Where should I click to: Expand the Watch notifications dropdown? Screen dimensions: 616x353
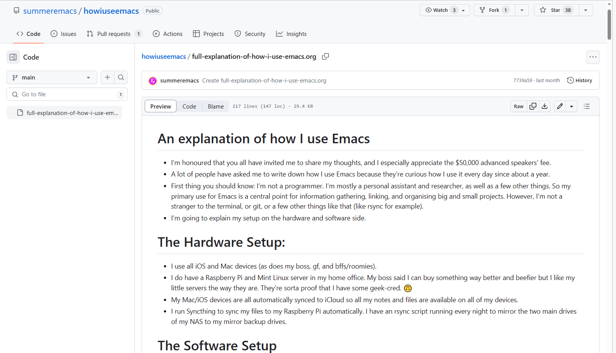(x=445, y=10)
